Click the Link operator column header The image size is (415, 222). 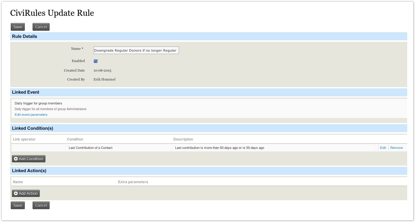click(24, 139)
